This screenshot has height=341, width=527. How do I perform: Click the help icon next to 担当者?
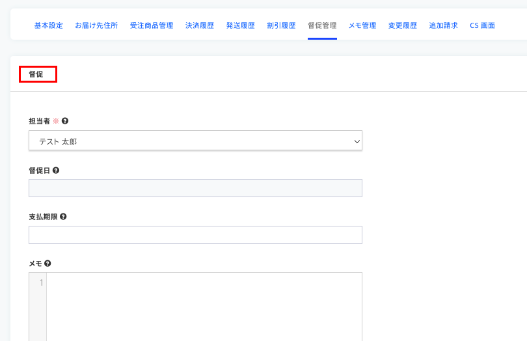coord(65,121)
